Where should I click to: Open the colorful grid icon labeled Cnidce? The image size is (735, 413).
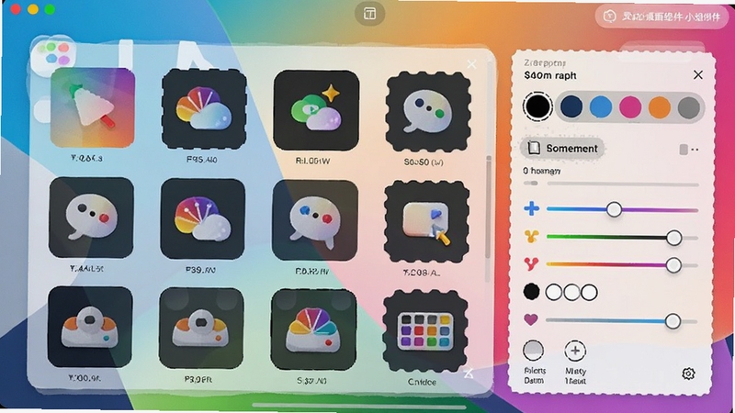coord(425,331)
